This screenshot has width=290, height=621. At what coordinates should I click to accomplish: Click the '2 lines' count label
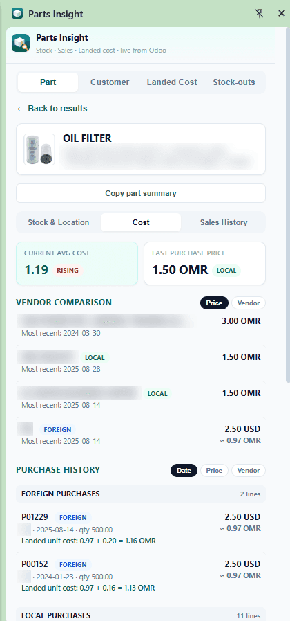[x=250, y=494]
